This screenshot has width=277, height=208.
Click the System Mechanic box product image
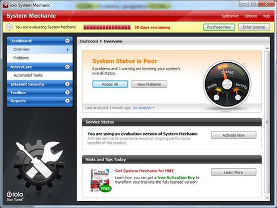(101, 180)
